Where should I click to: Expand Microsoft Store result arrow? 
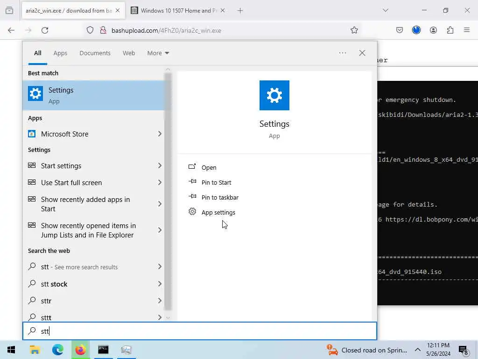point(160,134)
